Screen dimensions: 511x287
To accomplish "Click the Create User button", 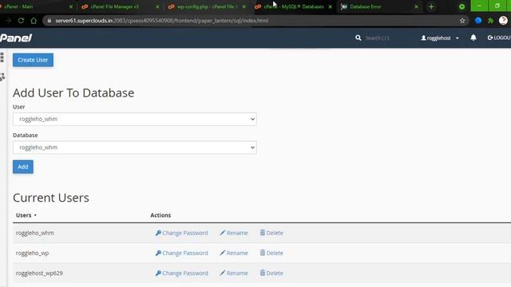I will click(33, 60).
